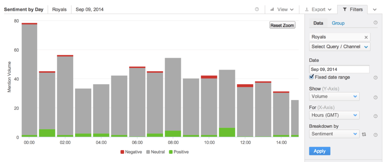Expand the chevron menu right of Filters
This screenshot has height=162, width=384.
pos(375,10)
